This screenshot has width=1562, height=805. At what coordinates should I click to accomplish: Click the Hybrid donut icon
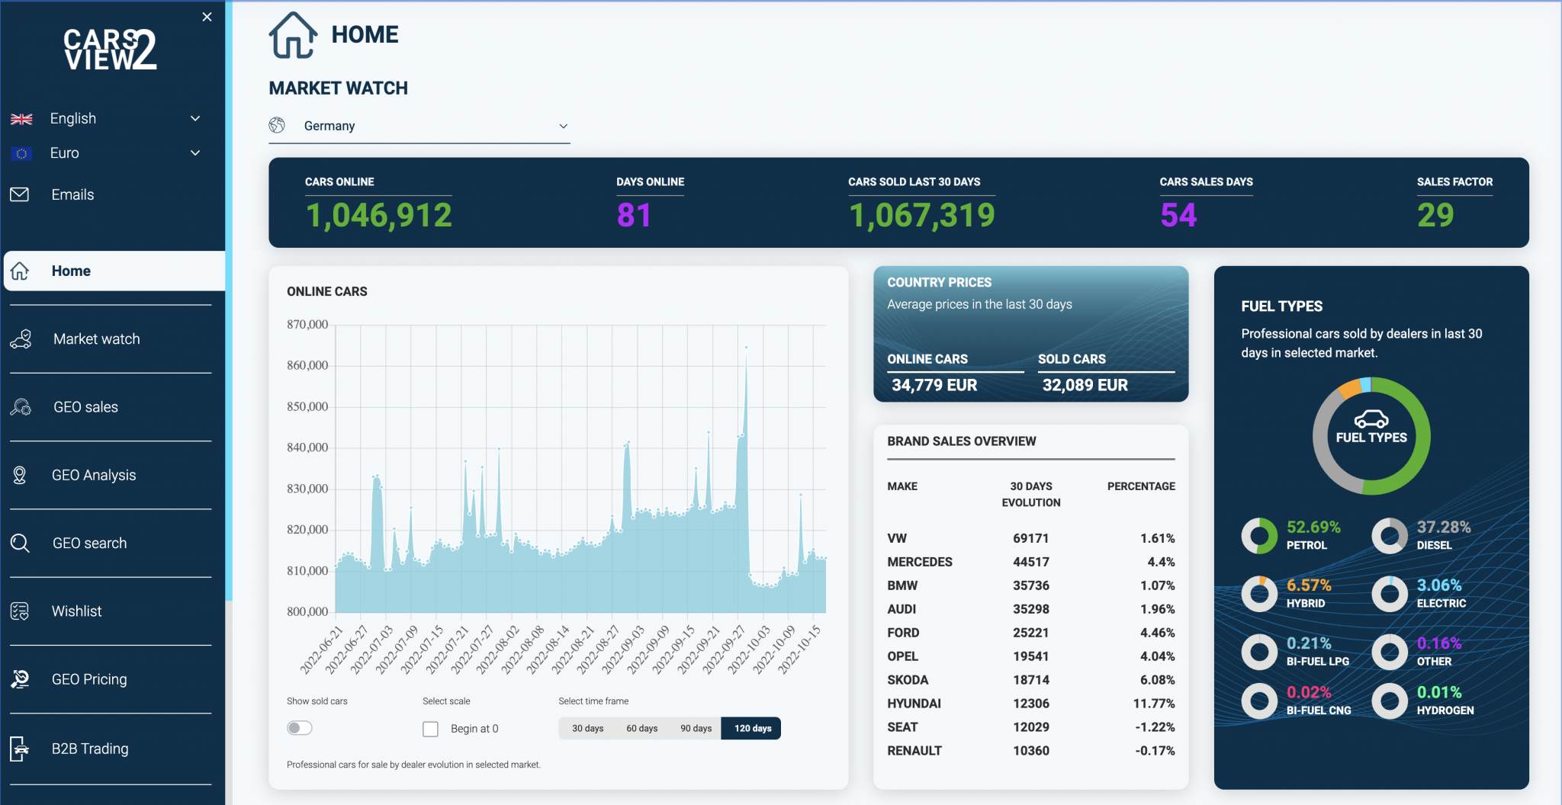tap(1259, 594)
